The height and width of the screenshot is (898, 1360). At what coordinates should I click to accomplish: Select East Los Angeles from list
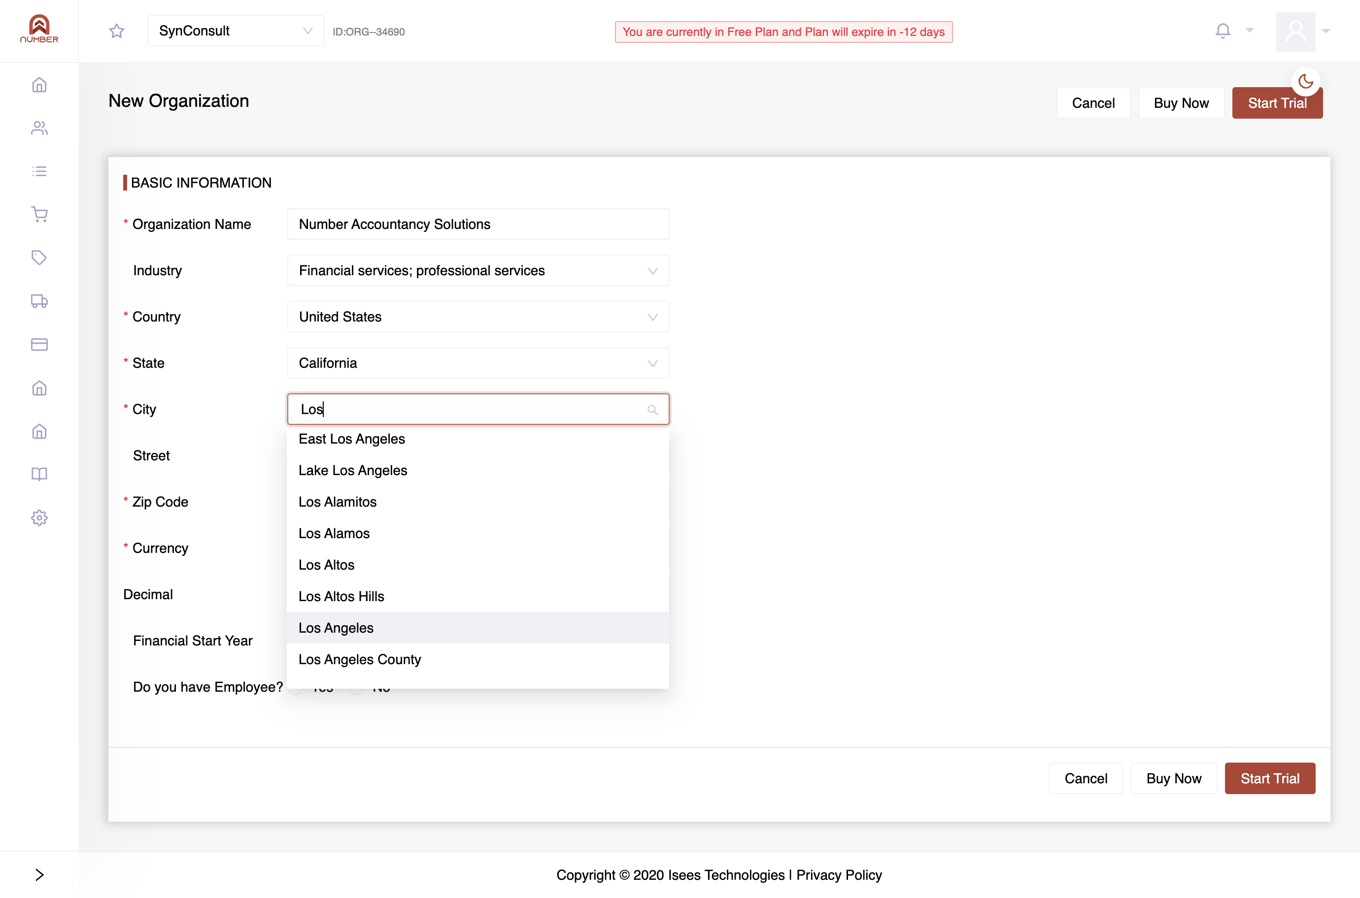(478, 439)
